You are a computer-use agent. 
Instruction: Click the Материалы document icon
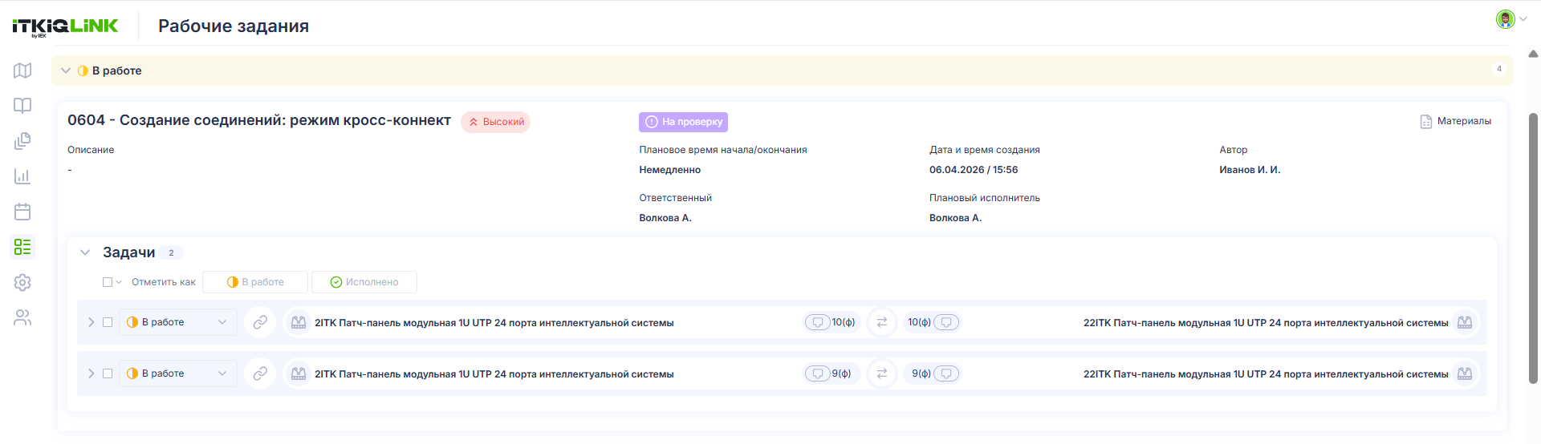pyautogui.click(x=1426, y=122)
